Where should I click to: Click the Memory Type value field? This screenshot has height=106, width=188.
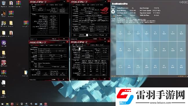pyautogui.click(x=41, y=8)
